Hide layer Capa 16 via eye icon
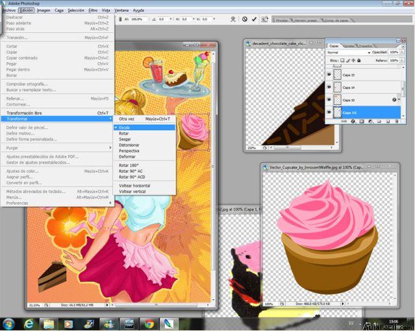 point(329,113)
